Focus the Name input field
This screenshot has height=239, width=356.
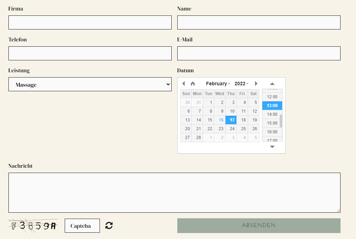[x=259, y=22]
